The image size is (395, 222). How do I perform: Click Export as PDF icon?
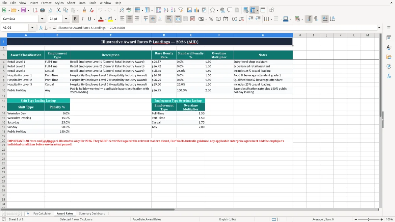pos(35,10)
